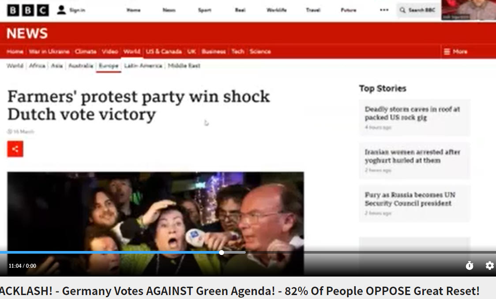Click the red share button under headline

[15, 149]
